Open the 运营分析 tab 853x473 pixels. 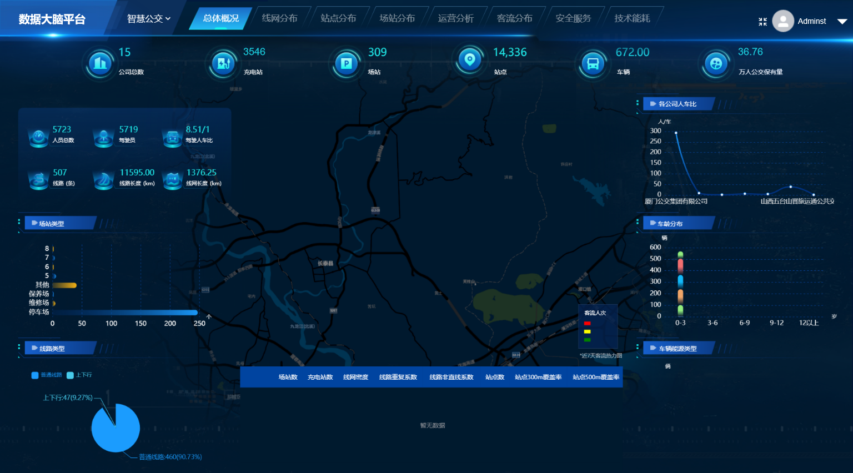click(x=455, y=18)
